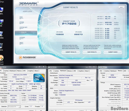Image resolution: width=129 pixels, height=111 pixels.
Task: Open UPGRADE section in 3DMark sidebar
Action: pyautogui.click(x=22, y=38)
